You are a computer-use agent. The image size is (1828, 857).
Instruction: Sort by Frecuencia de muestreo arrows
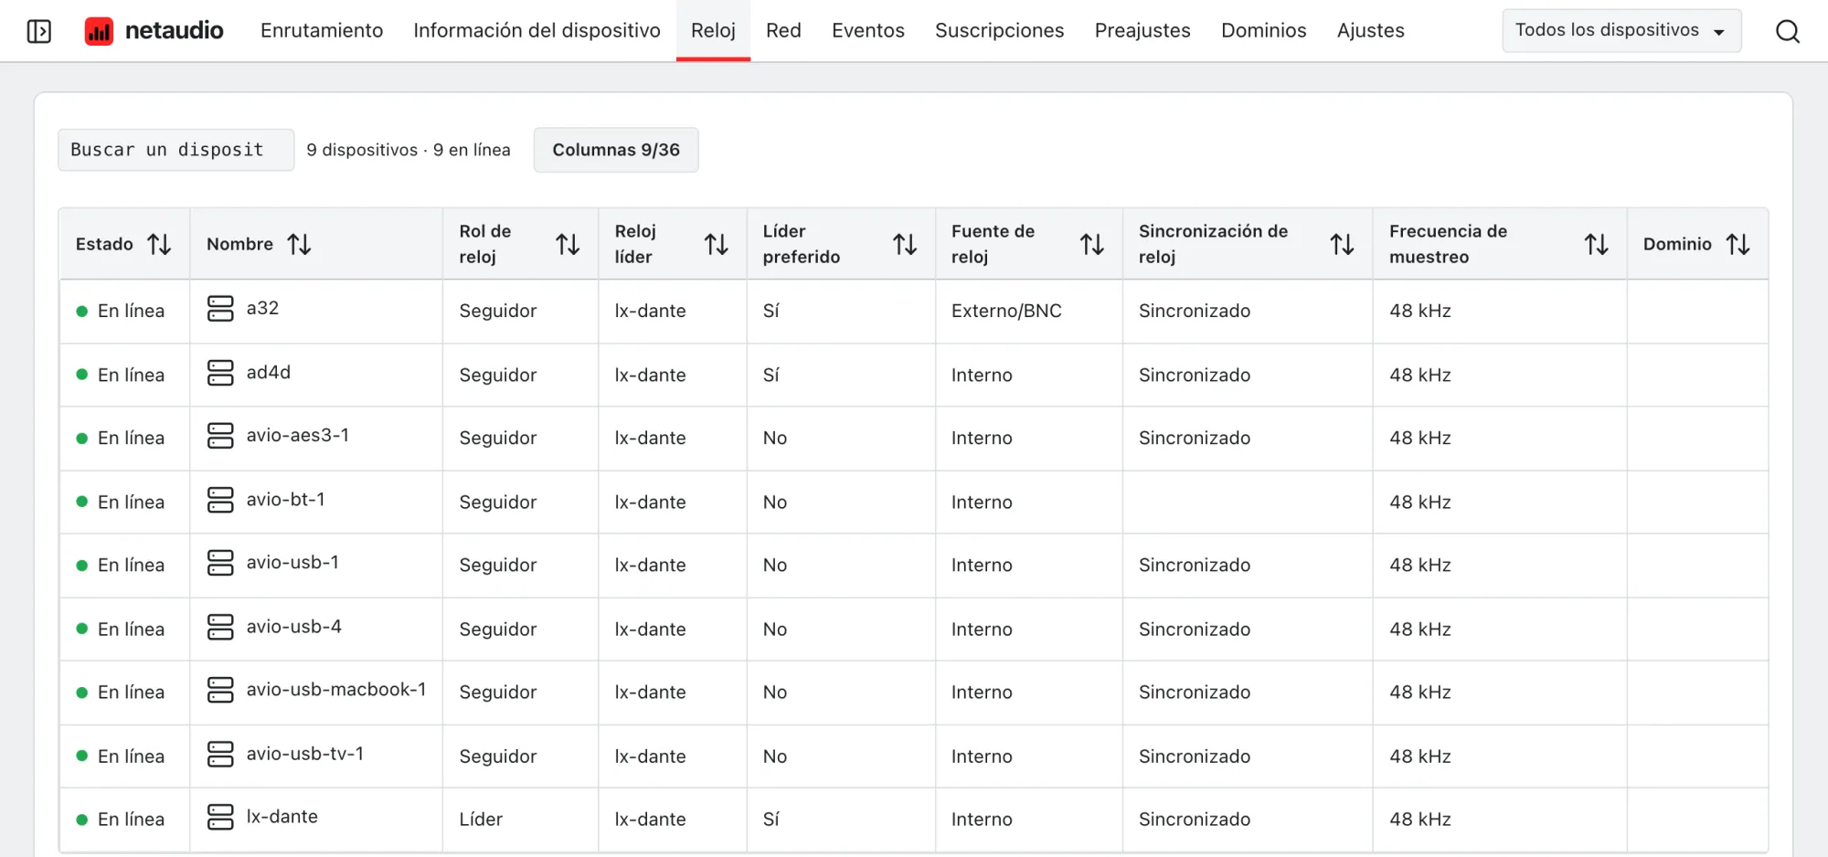tap(1597, 244)
